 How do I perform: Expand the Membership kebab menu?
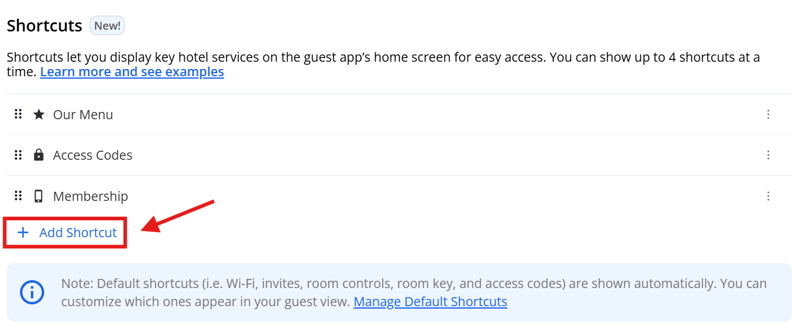pyautogui.click(x=768, y=196)
